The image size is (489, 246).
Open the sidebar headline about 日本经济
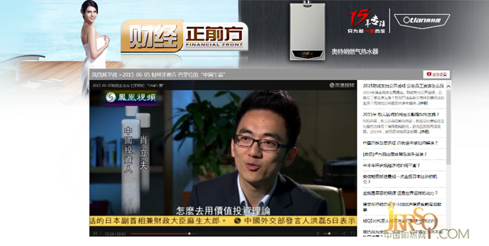click(400, 179)
